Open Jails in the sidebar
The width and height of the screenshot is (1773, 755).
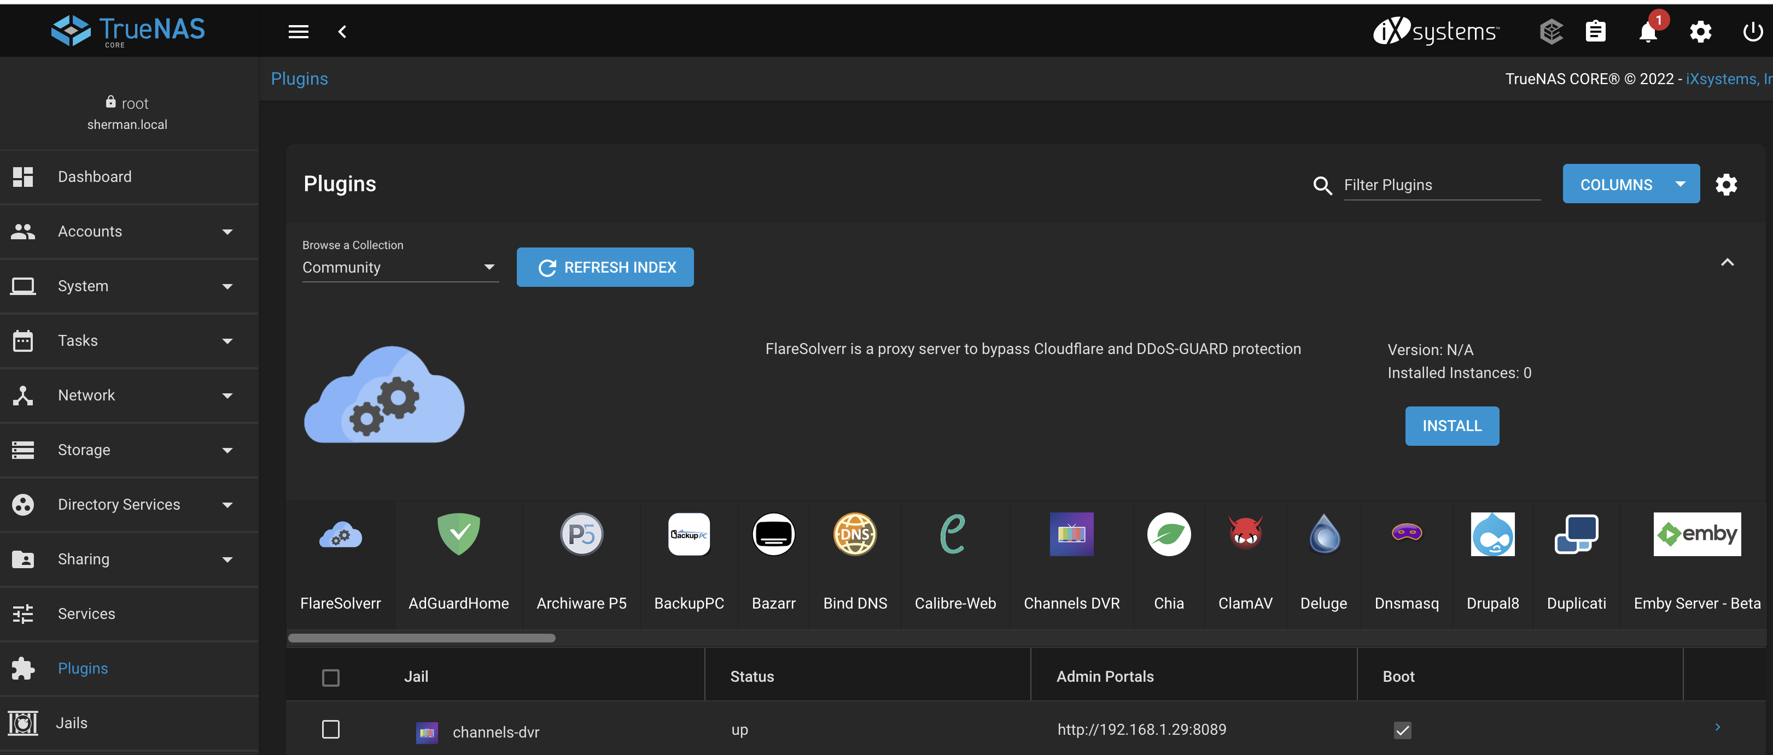pos(72,723)
